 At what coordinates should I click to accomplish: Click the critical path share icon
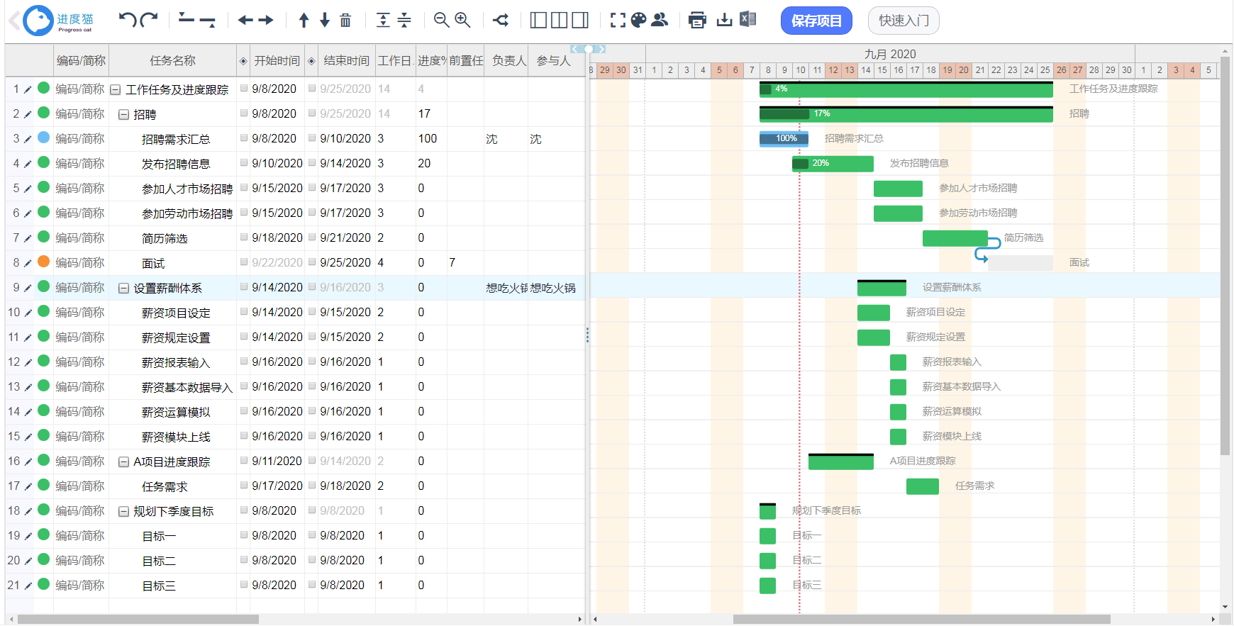[x=501, y=20]
